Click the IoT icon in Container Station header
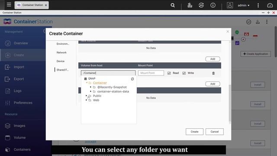Image resolution: width=277 pixels, height=156 pixels. [248, 22]
